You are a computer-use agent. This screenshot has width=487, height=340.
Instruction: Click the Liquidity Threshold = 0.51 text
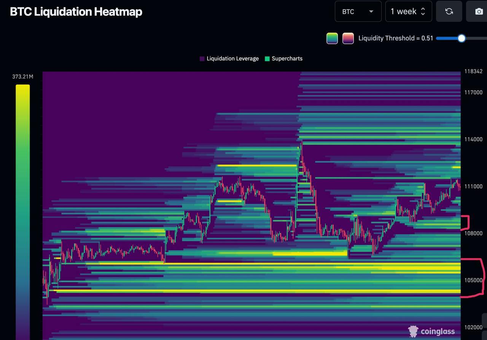point(396,38)
